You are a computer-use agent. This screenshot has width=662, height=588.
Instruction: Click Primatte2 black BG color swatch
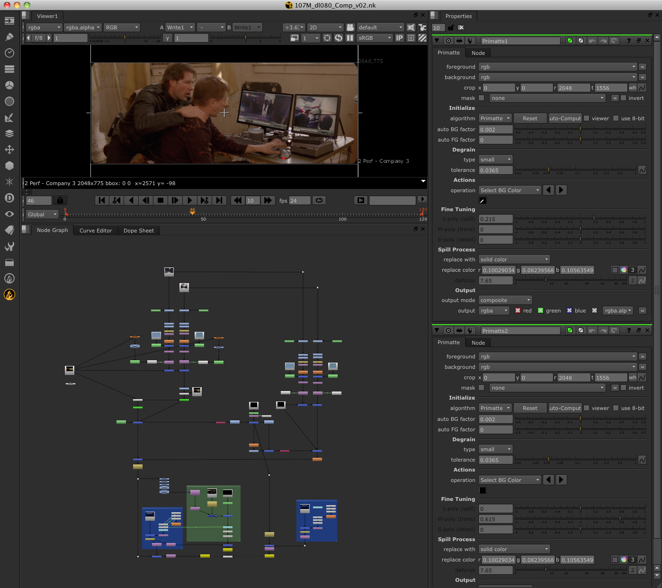483,490
